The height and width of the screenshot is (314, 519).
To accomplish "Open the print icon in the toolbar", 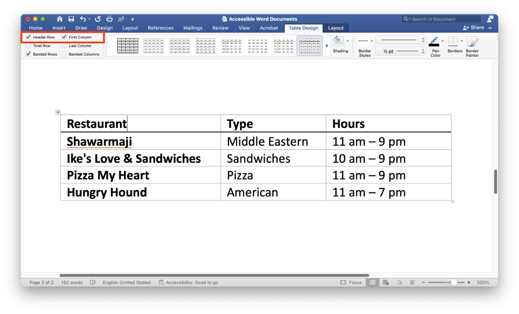I will (x=109, y=19).
